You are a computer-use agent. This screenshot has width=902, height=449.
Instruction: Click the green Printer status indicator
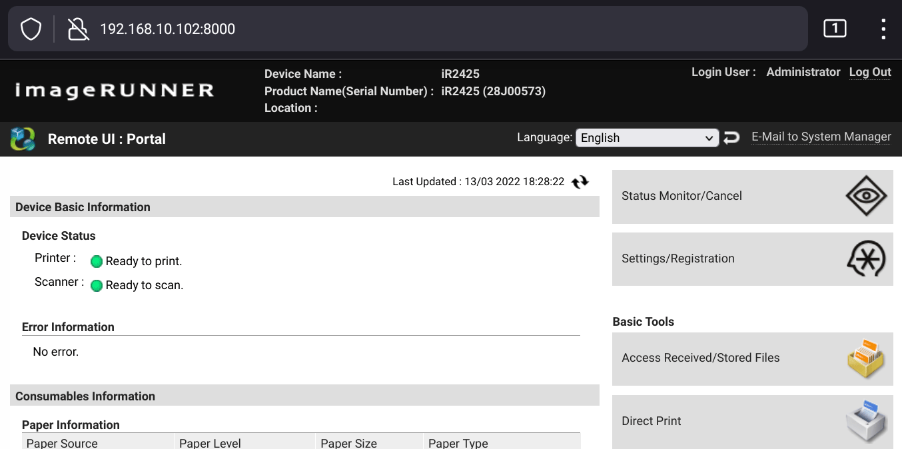(x=97, y=261)
